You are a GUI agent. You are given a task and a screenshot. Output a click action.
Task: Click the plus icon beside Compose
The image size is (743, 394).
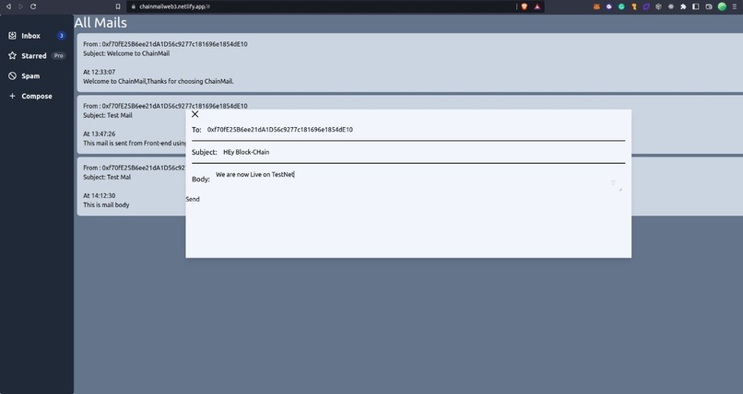coord(12,96)
